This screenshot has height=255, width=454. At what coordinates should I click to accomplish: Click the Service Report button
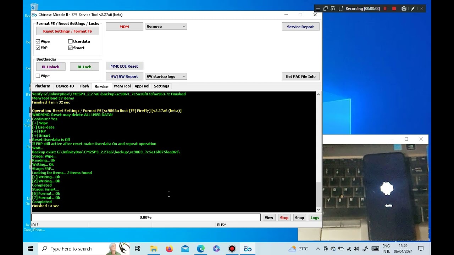[x=300, y=27]
